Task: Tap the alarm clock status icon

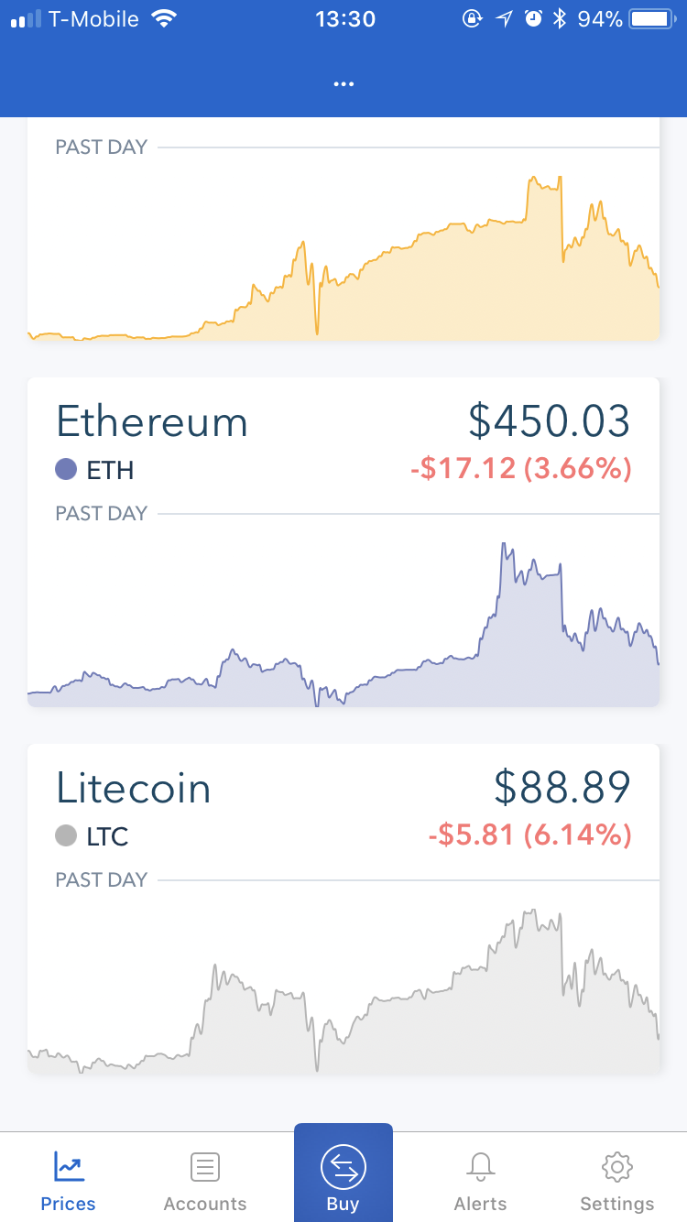Action: [x=533, y=19]
